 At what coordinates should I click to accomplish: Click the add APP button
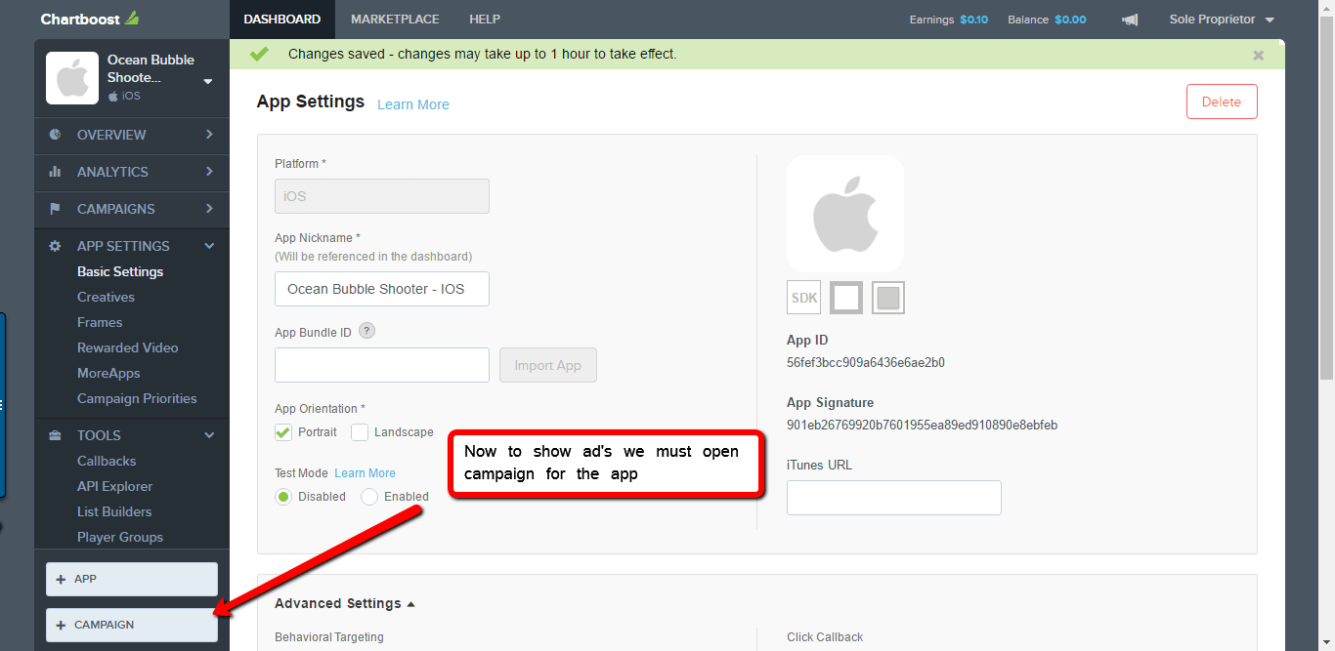[132, 579]
